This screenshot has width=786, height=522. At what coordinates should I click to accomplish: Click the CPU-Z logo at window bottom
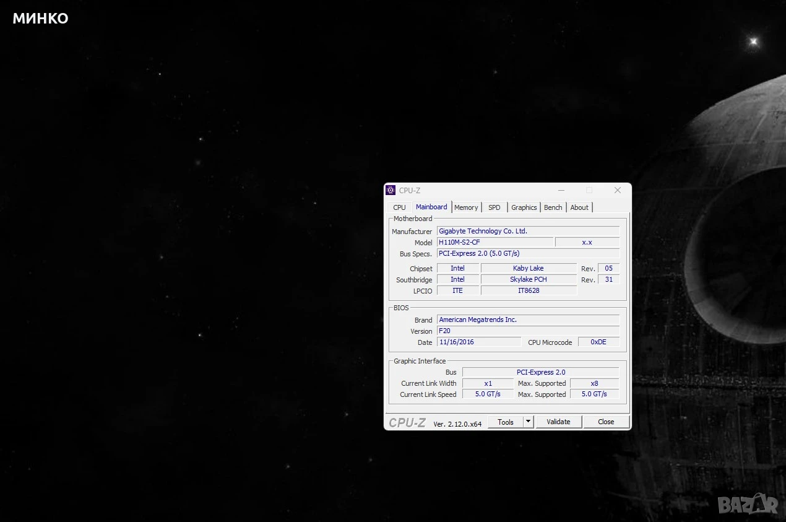tap(407, 422)
